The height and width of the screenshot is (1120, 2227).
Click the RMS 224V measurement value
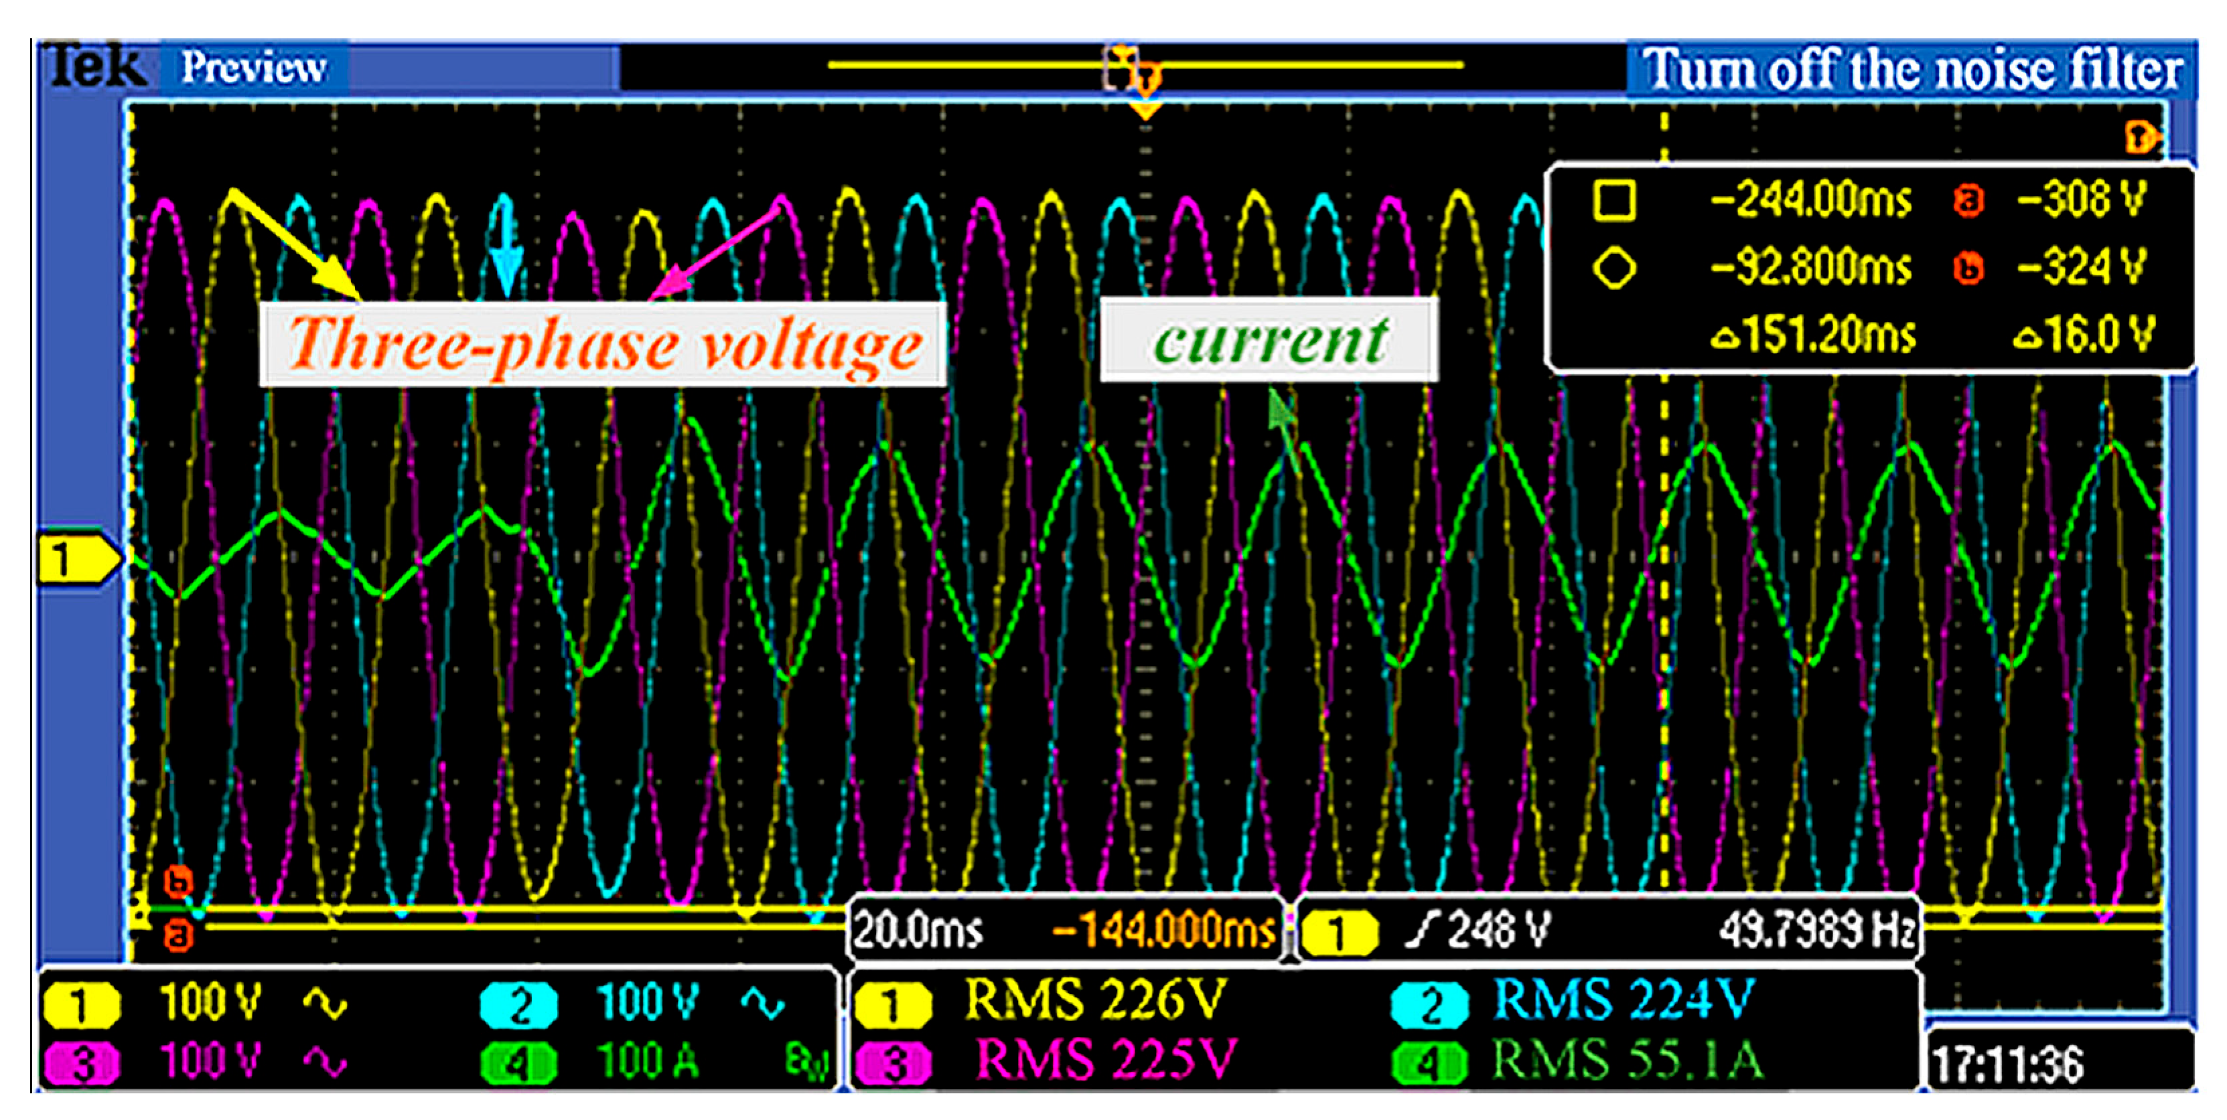click(1624, 1001)
